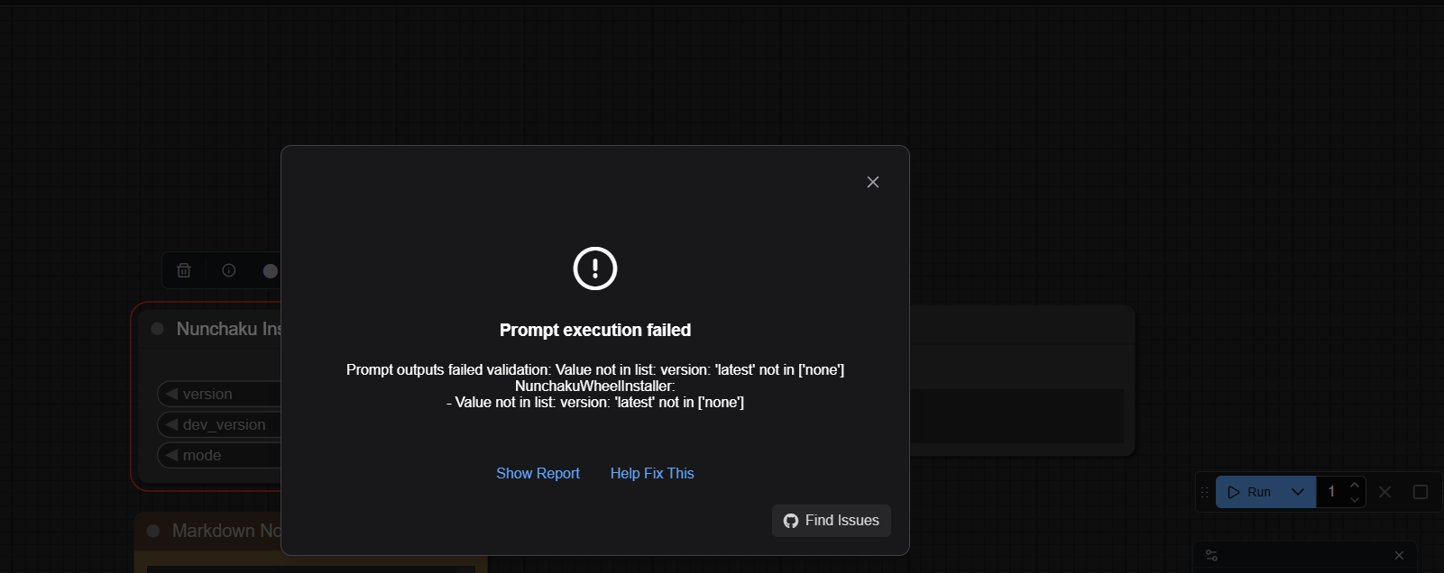The height and width of the screenshot is (573, 1444).
Task: Click the left arrow on version widget
Action: pyautogui.click(x=171, y=394)
